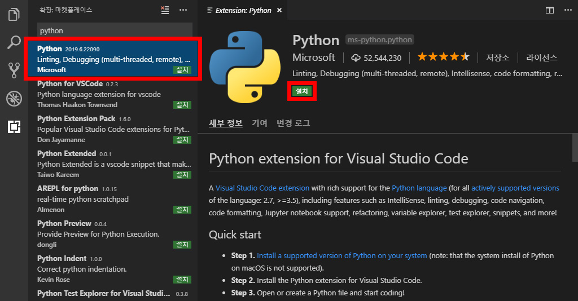Switch to 변경 로그 tab
Viewport: 578px width, 301px height.
pos(294,123)
